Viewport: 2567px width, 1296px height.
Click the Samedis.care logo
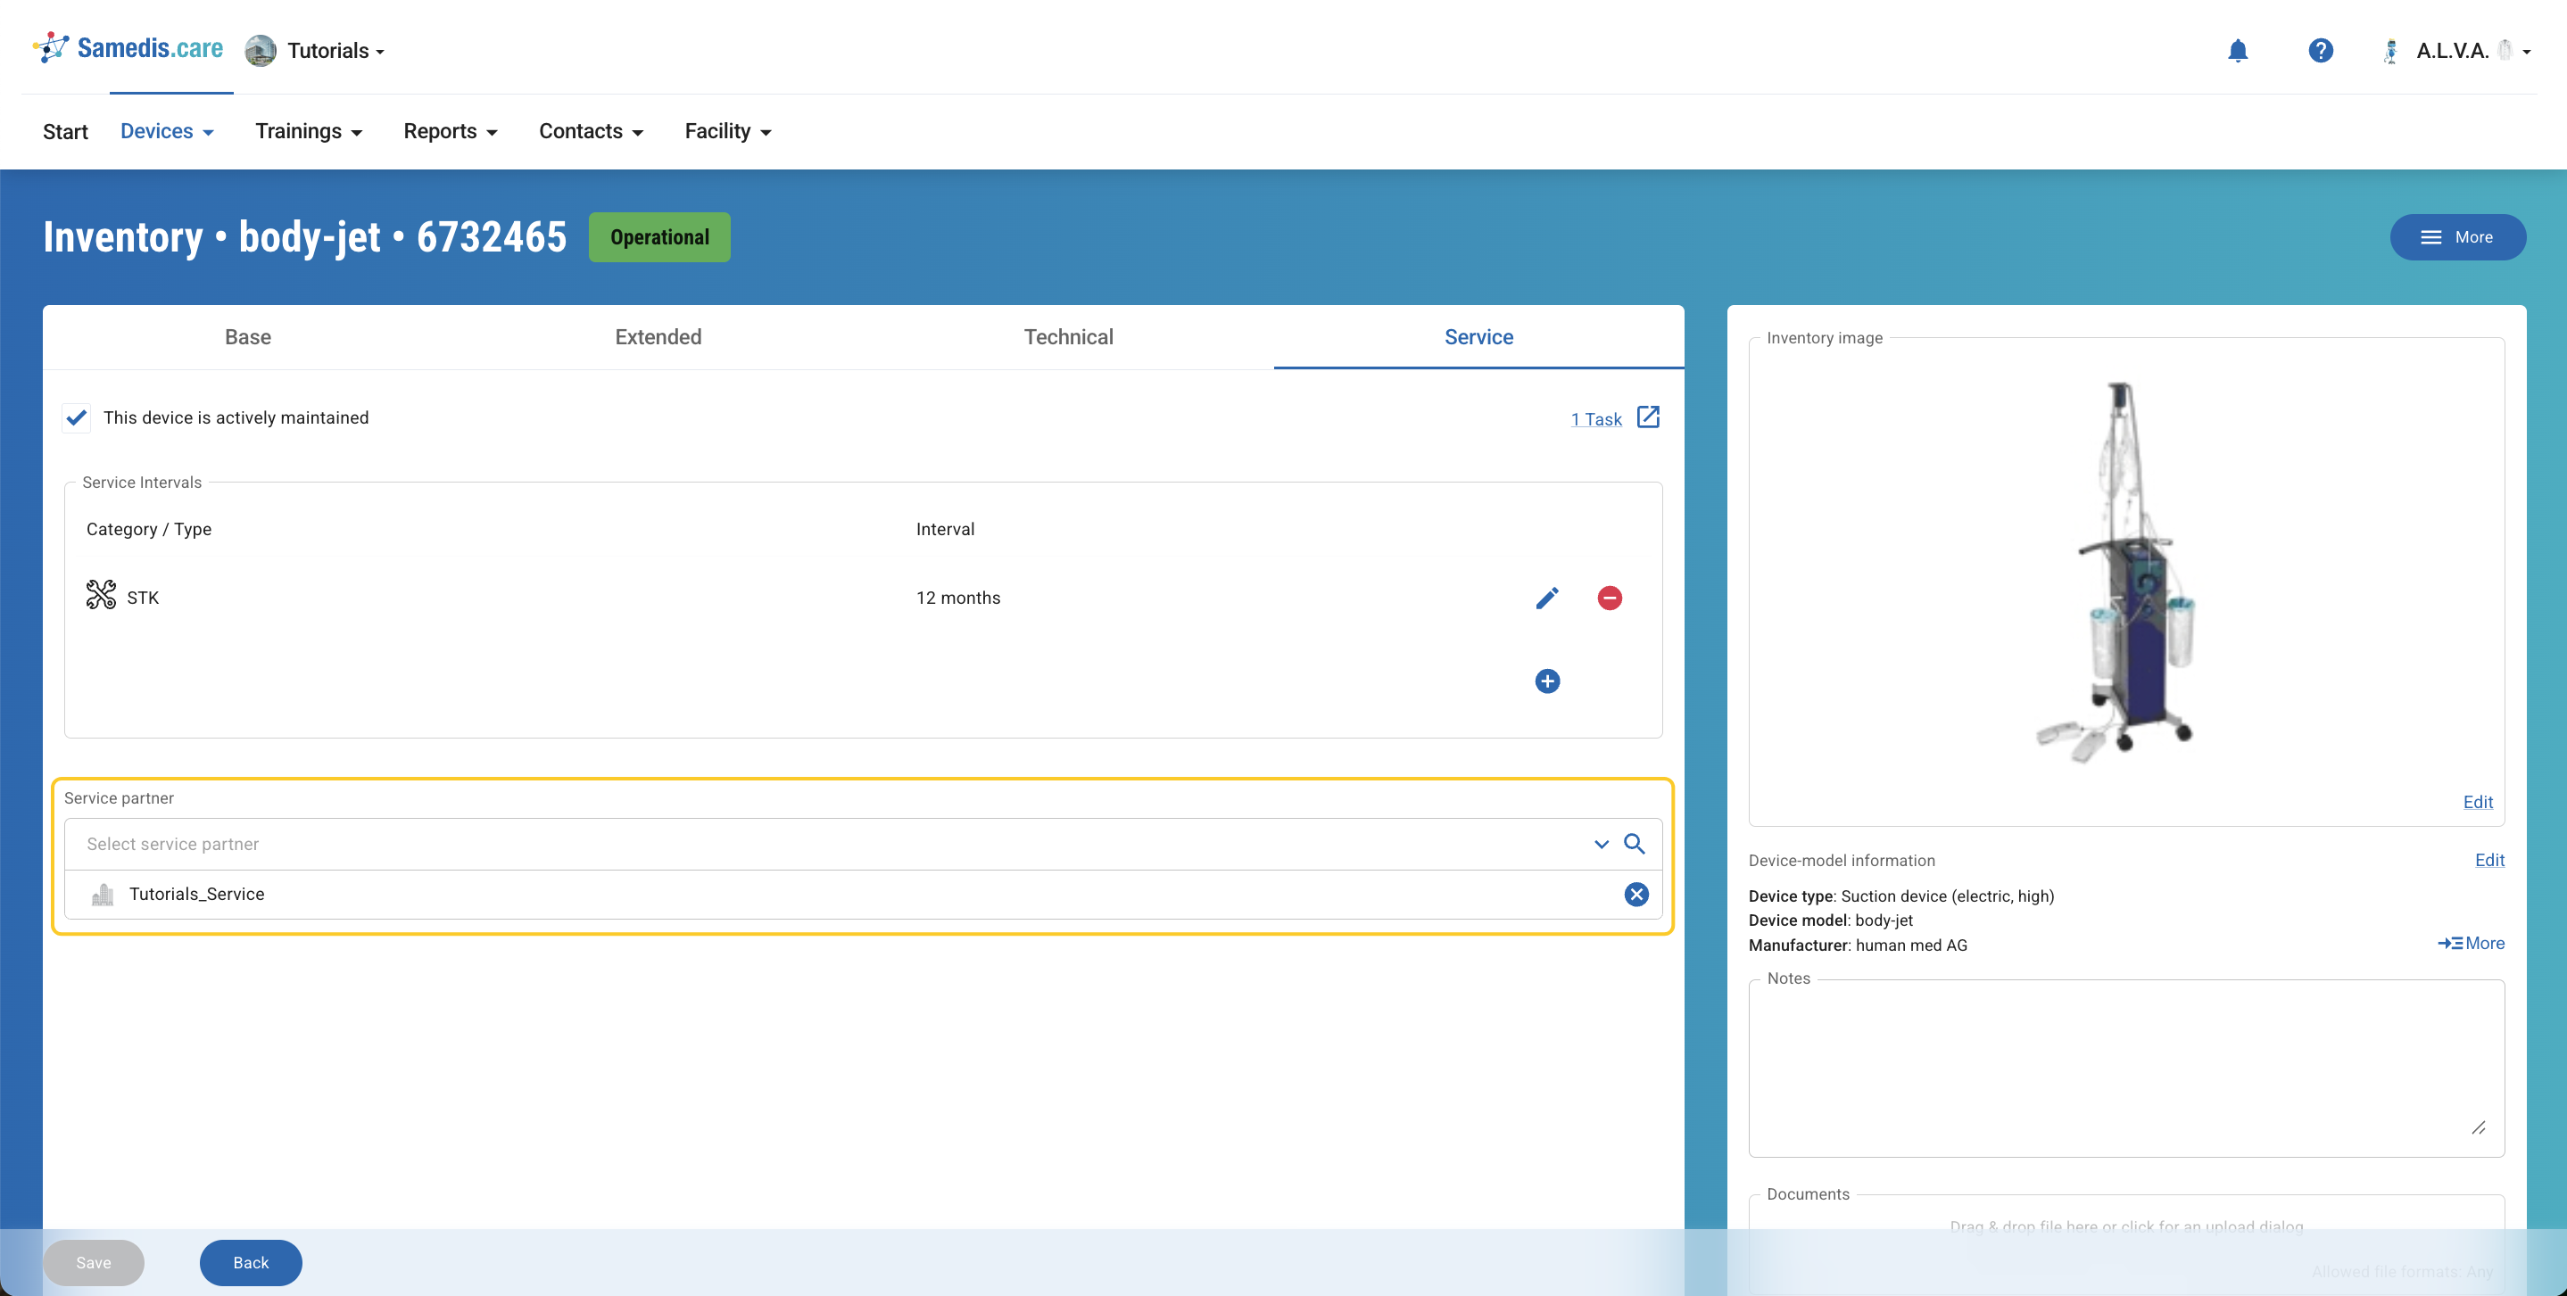pyautogui.click(x=128, y=46)
